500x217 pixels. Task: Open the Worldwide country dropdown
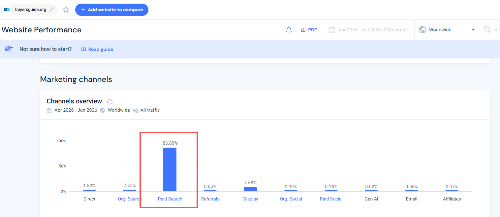click(447, 30)
